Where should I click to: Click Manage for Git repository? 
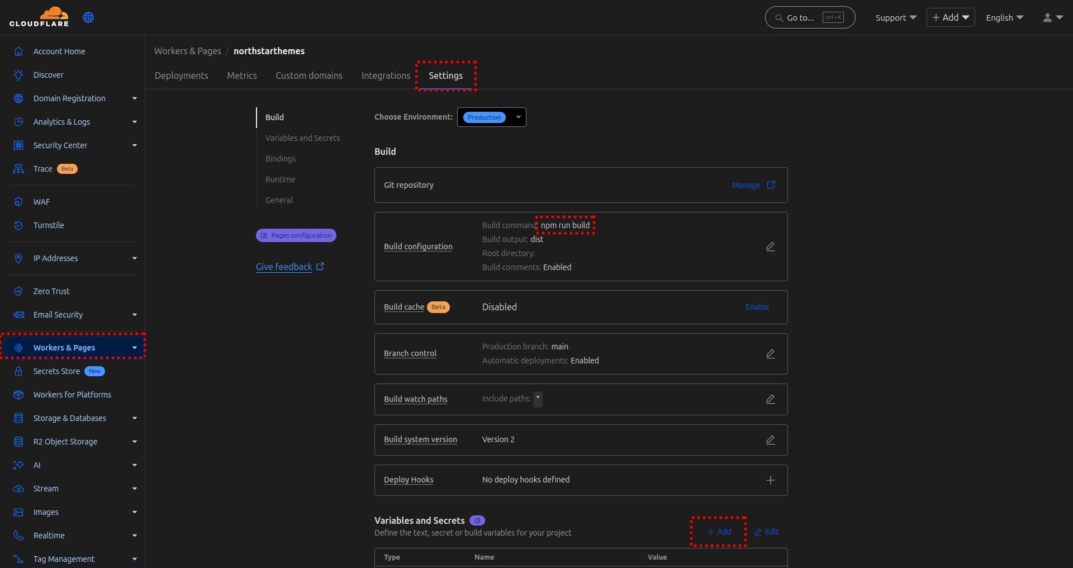point(753,185)
